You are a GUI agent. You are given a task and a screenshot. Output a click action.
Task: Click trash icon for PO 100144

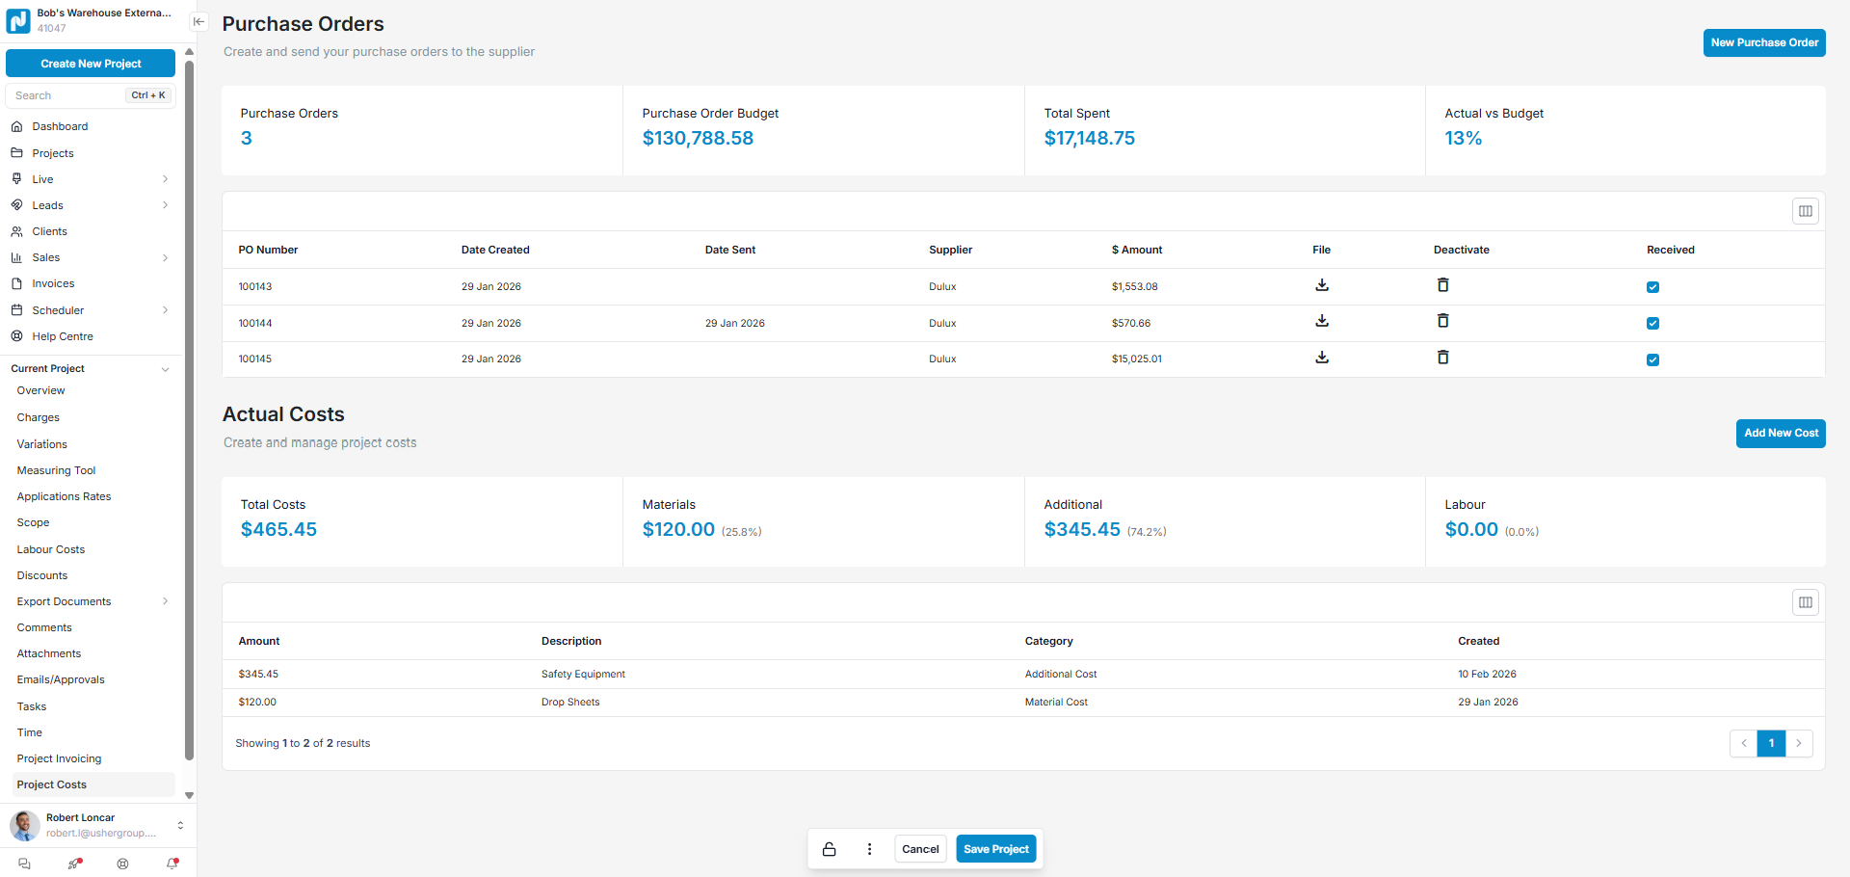click(x=1442, y=321)
